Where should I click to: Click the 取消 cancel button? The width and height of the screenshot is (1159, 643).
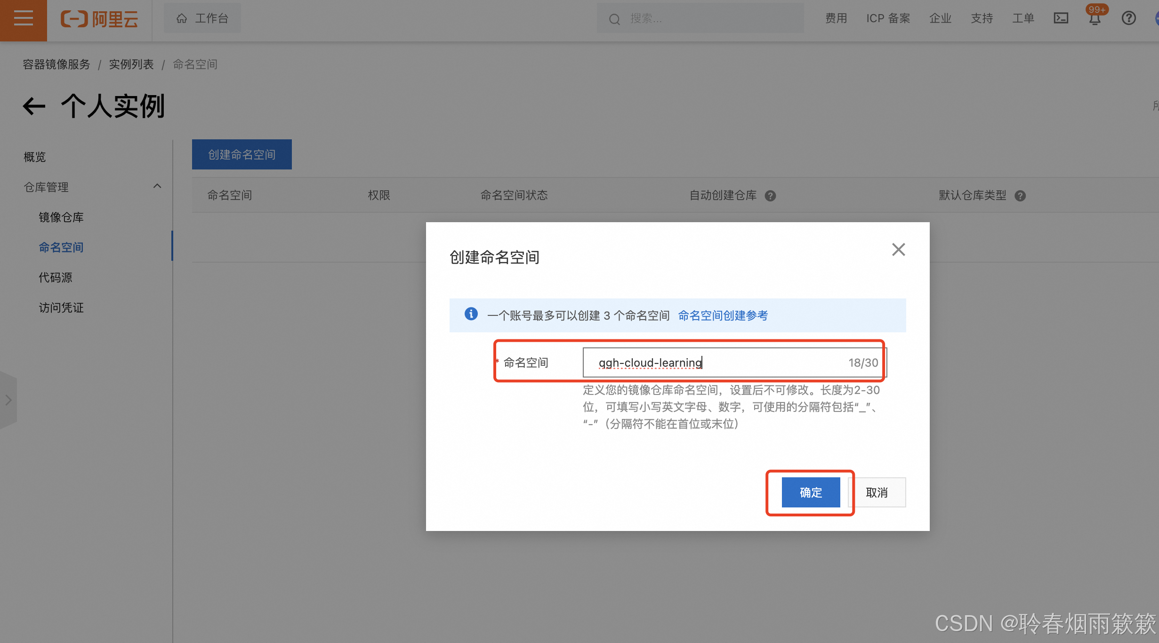(877, 492)
